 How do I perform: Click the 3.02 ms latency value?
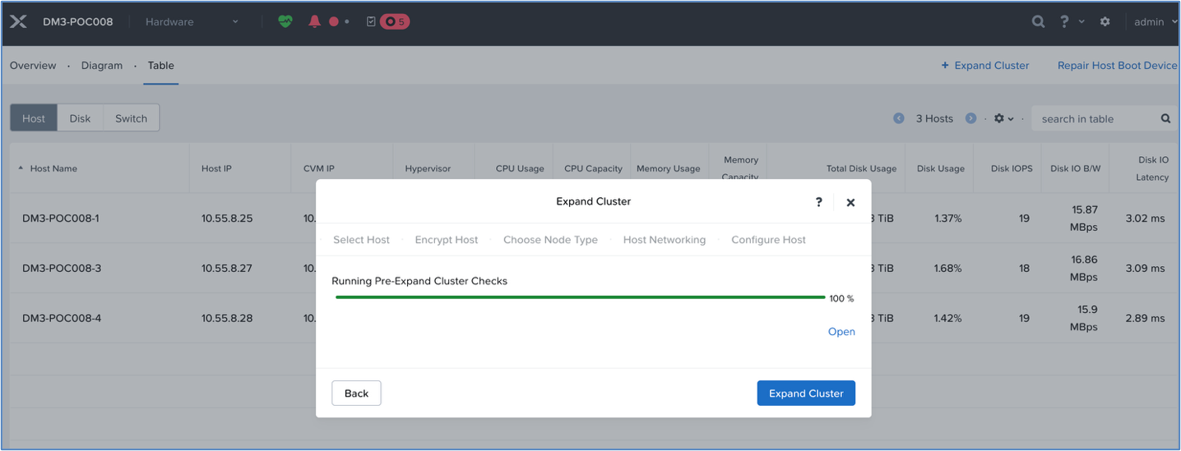pyautogui.click(x=1145, y=219)
